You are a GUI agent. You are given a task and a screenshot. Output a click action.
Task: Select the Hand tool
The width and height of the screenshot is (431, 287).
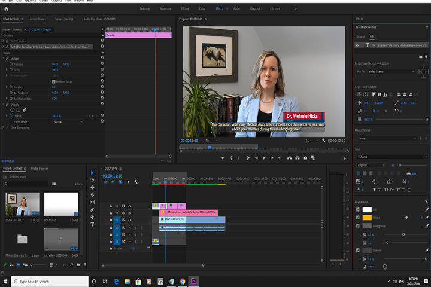pyautogui.click(x=92, y=217)
